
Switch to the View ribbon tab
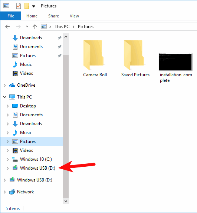tap(74, 16)
